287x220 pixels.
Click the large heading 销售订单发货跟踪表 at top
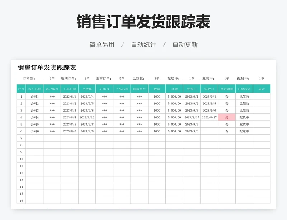pos(143,22)
